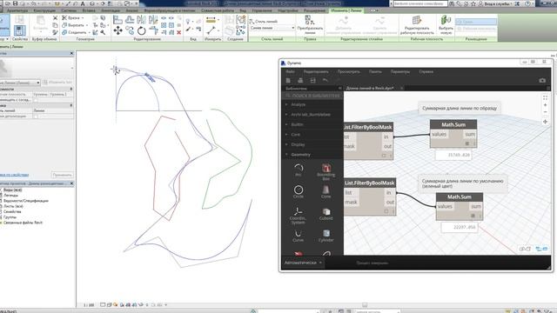Open the type selector dropdown in Properties
The width and height of the screenshot is (557, 313).
[x=20, y=83]
